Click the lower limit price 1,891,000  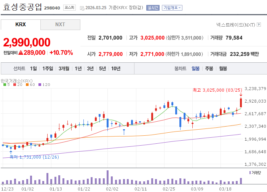click(x=191, y=54)
